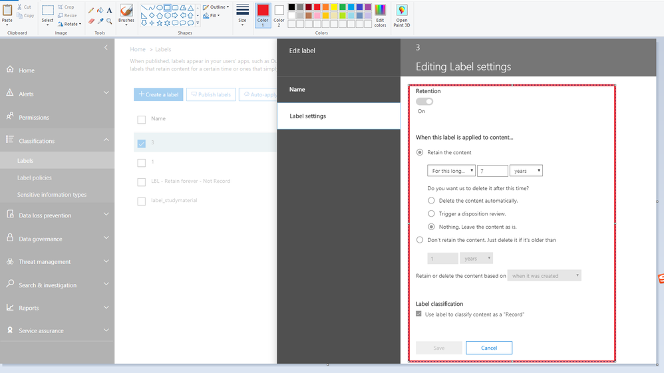This screenshot has width=664, height=373.
Task: Click Create a label button
Action: (158, 94)
